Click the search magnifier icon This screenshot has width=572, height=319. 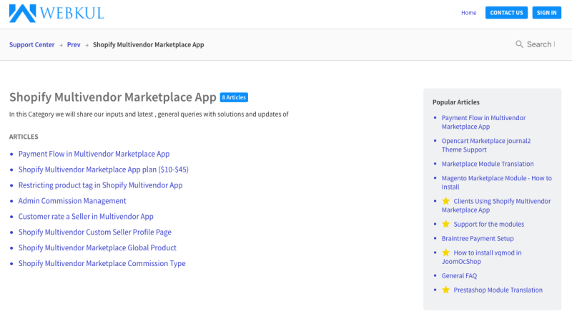click(x=519, y=44)
